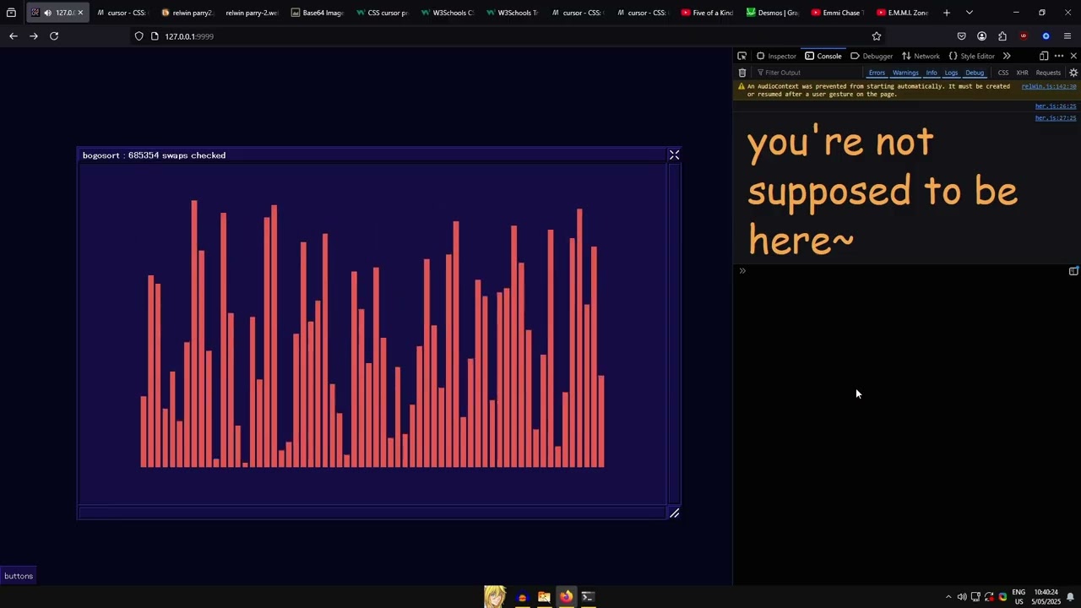List all tabs dropdown arrow
1081x608 pixels.
(x=970, y=13)
